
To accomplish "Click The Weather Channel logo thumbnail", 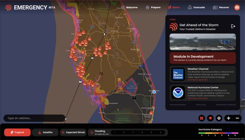I will tap(178, 74).
